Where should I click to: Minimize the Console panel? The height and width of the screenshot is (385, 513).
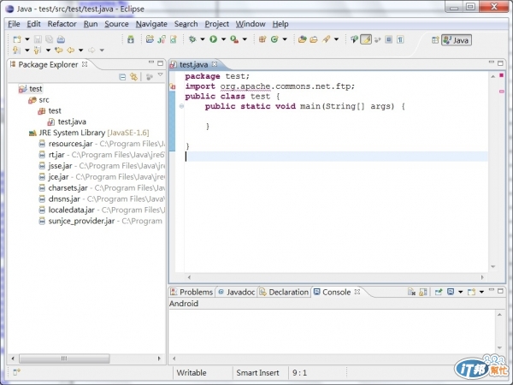coord(492,290)
